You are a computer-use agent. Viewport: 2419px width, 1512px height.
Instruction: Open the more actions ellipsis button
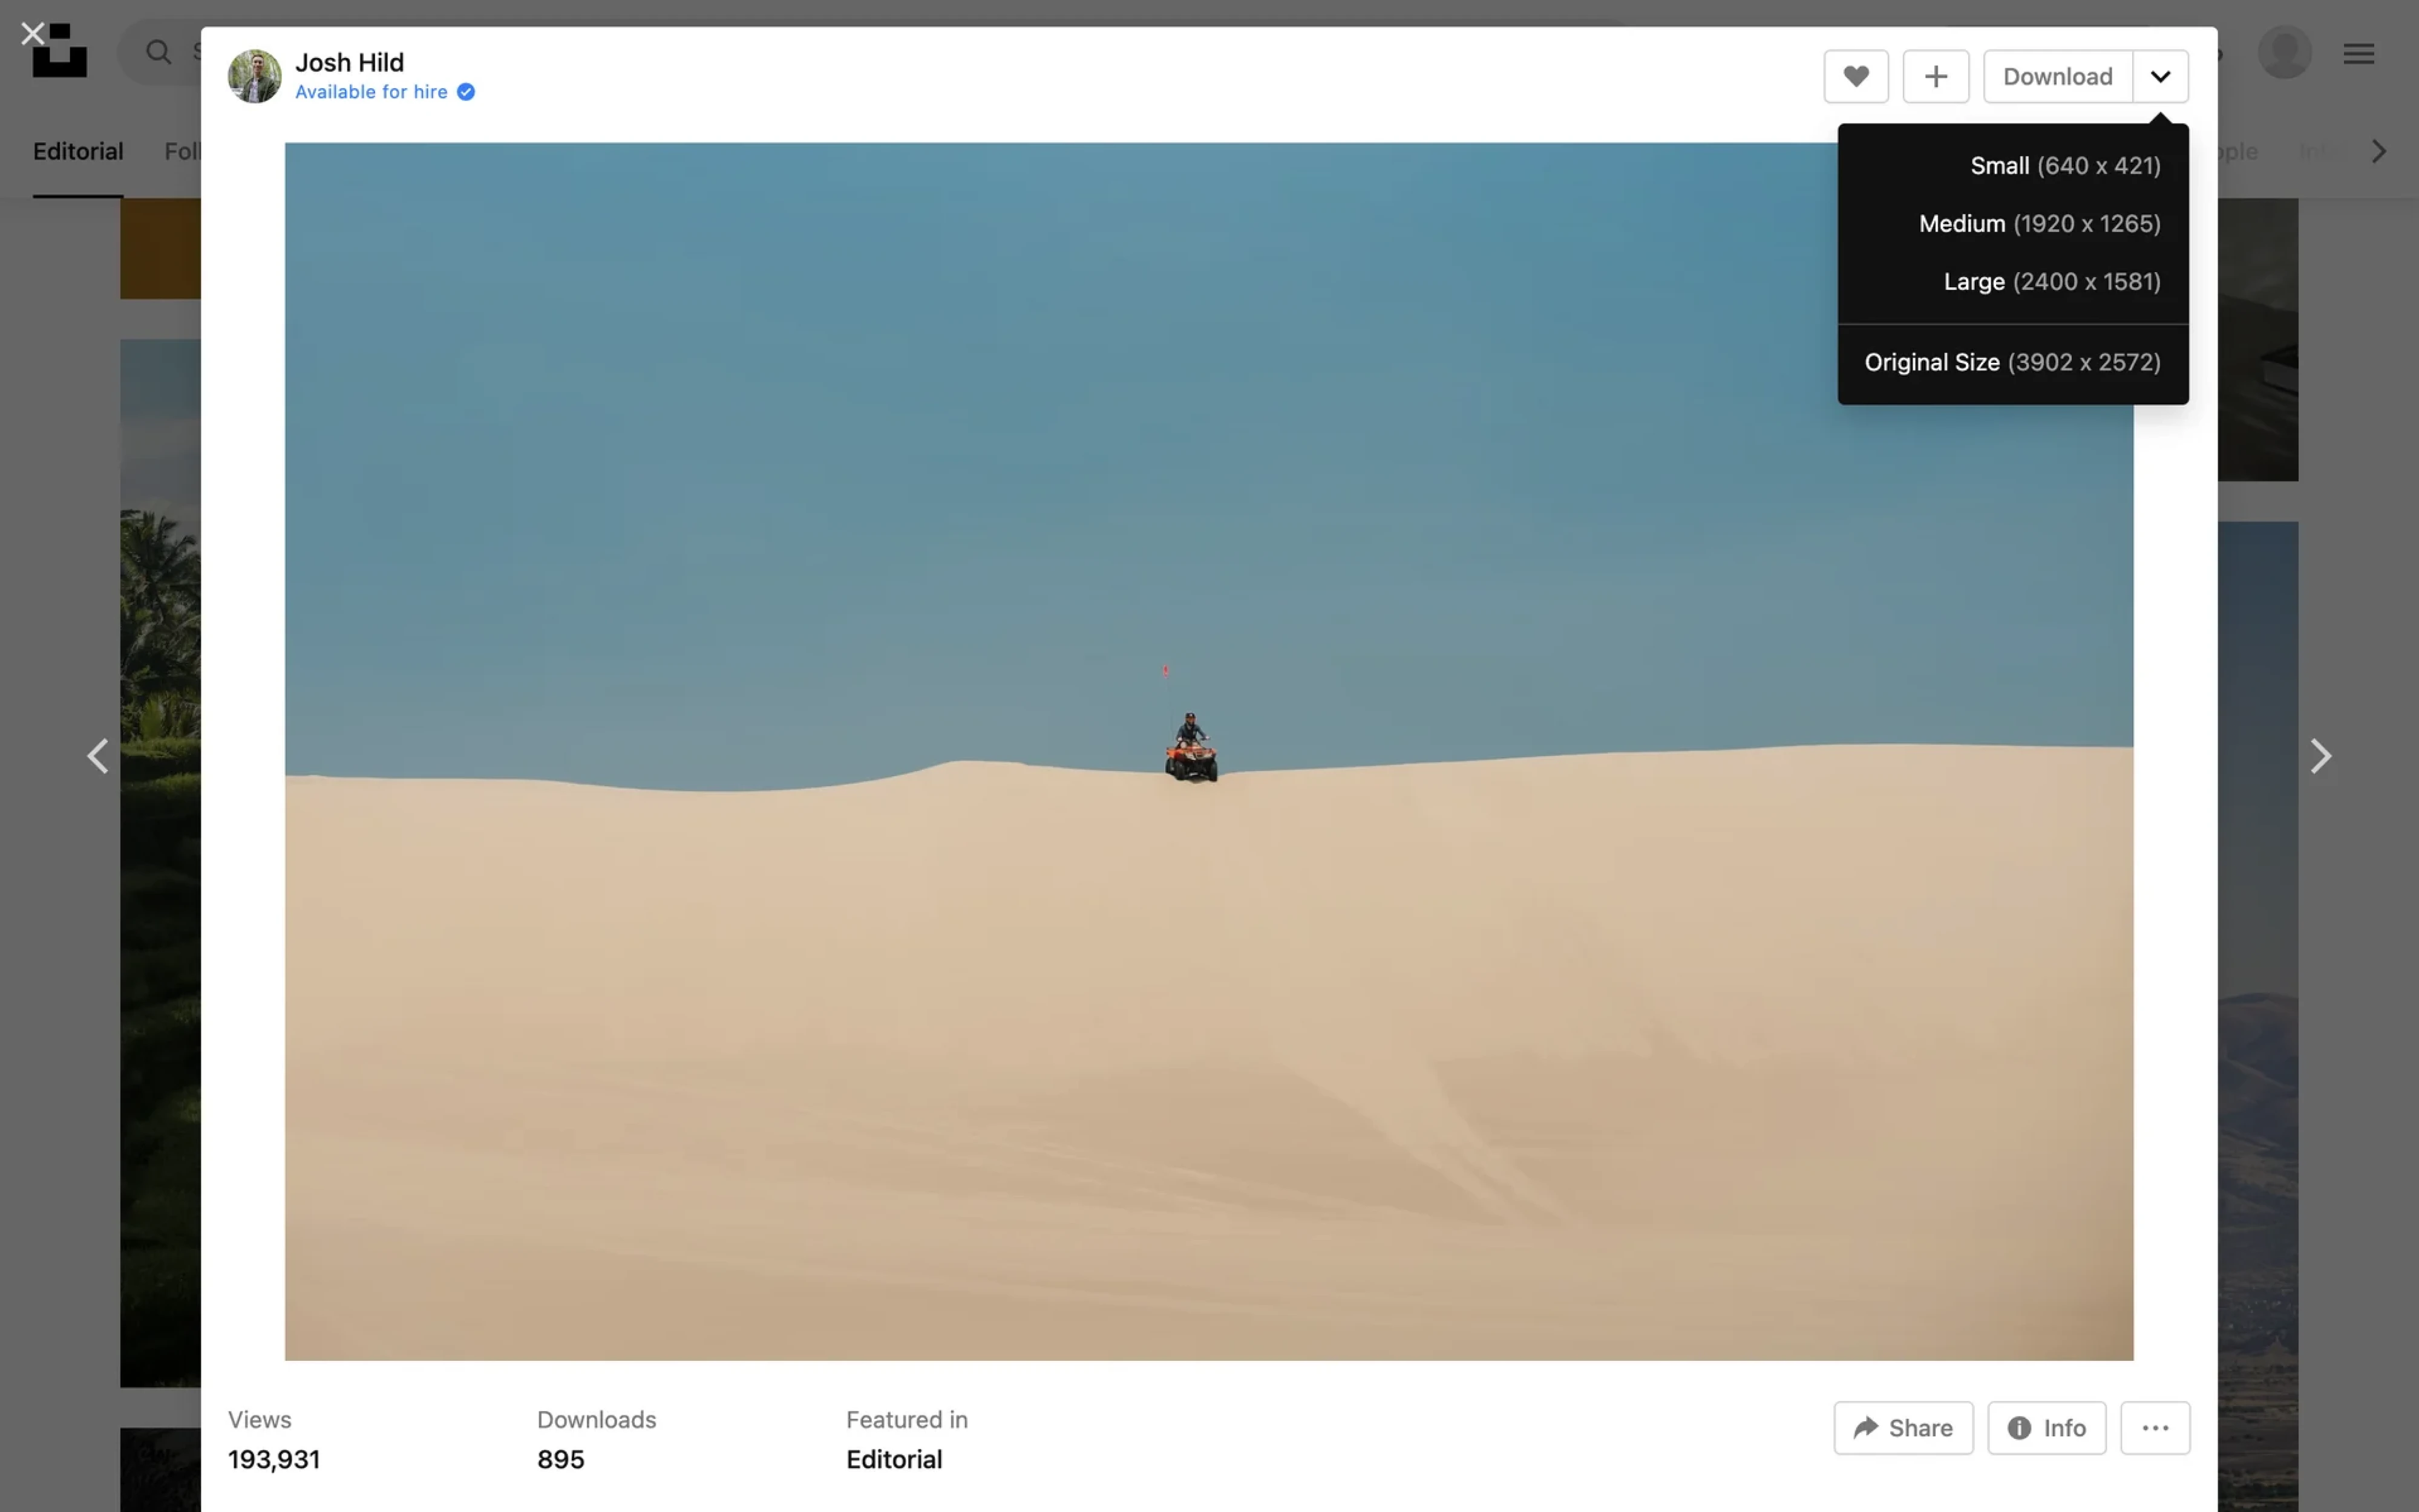(2155, 1428)
